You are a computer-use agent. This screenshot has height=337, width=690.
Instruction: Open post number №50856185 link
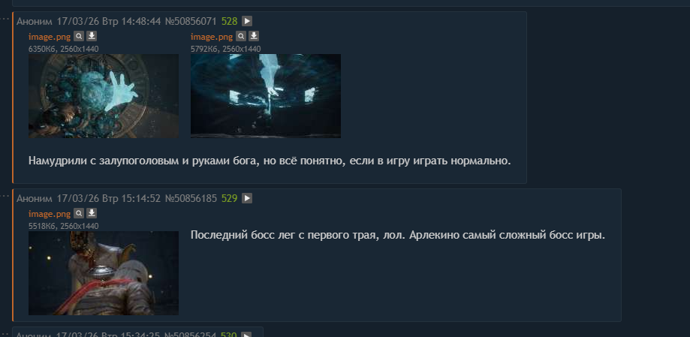coord(191,198)
